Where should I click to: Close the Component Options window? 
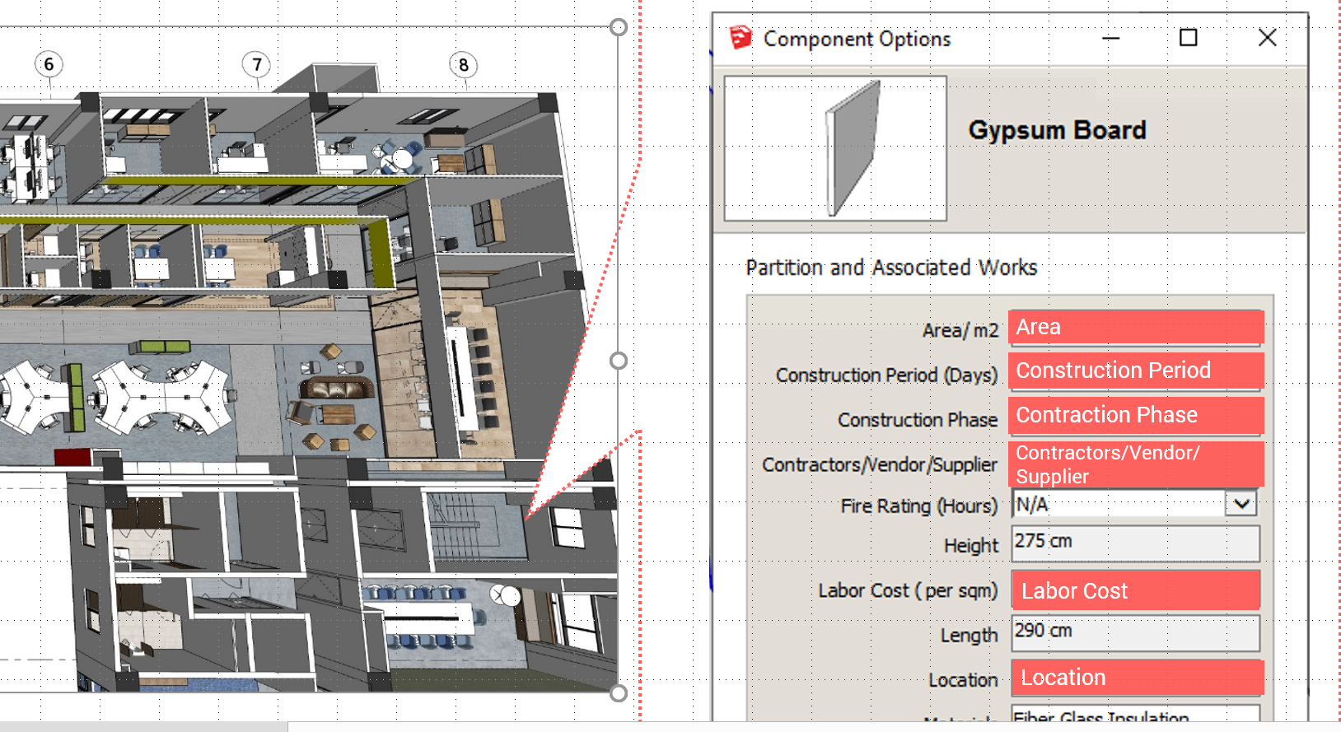pyautogui.click(x=1267, y=38)
